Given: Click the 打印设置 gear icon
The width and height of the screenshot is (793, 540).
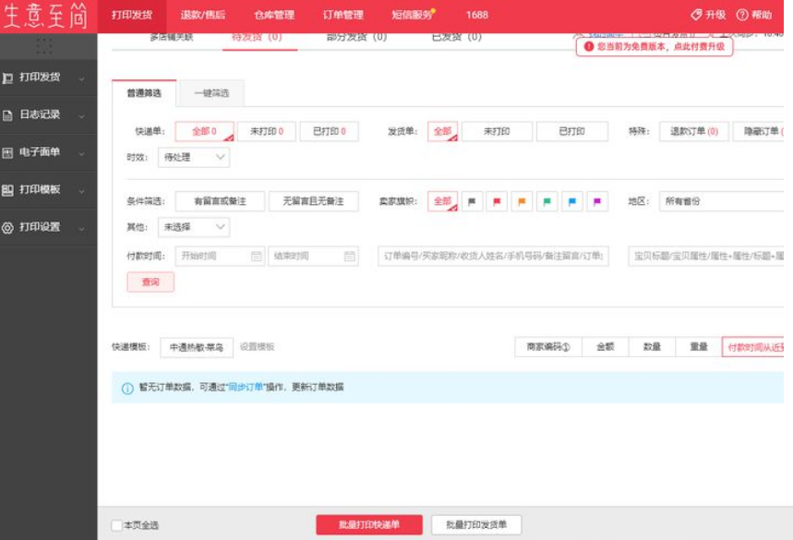Looking at the screenshot, I should (x=7, y=227).
